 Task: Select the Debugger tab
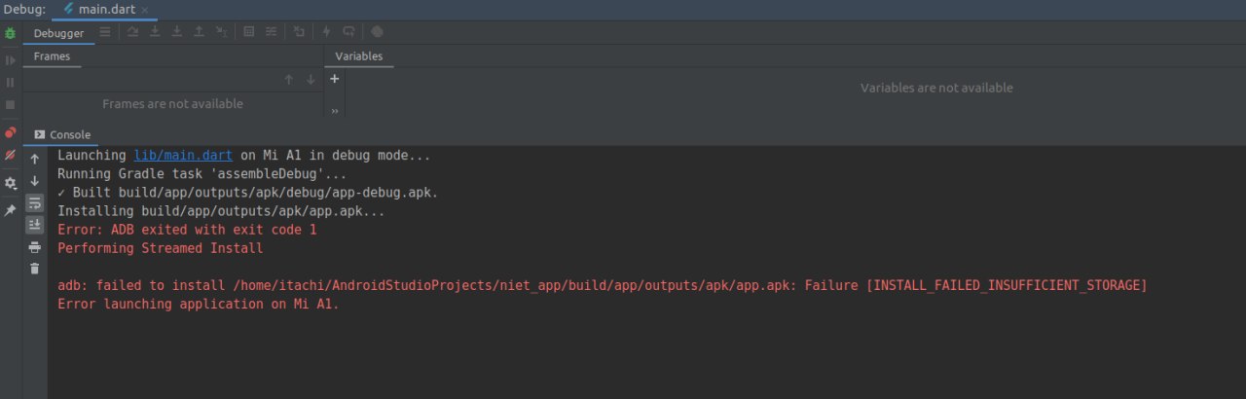(x=58, y=33)
